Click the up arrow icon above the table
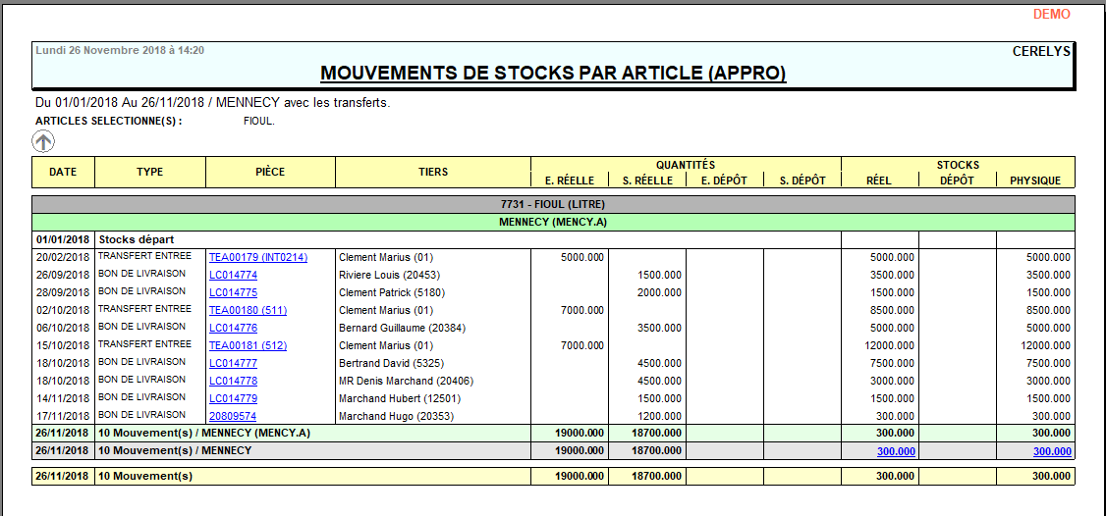The width and height of the screenshot is (1106, 516). click(43, 142)
